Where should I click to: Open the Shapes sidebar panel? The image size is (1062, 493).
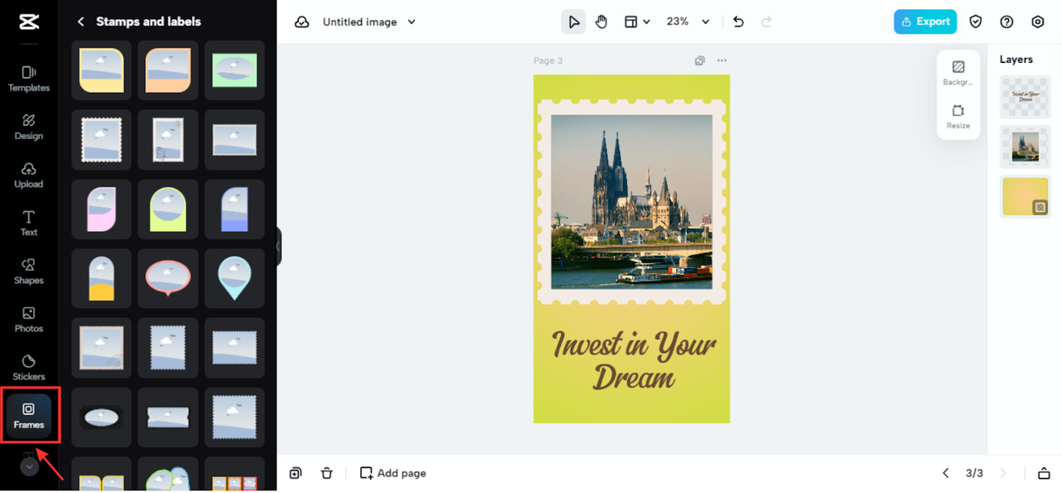coord(28,271)
